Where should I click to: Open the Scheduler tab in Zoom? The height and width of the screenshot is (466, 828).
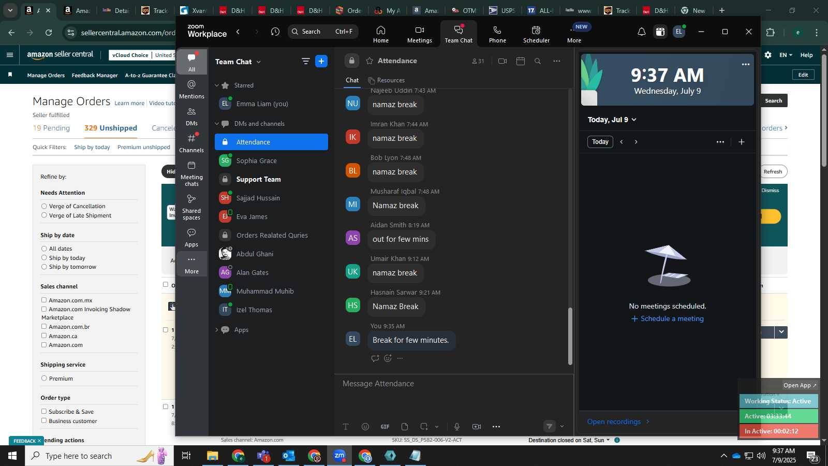point(536,34)
